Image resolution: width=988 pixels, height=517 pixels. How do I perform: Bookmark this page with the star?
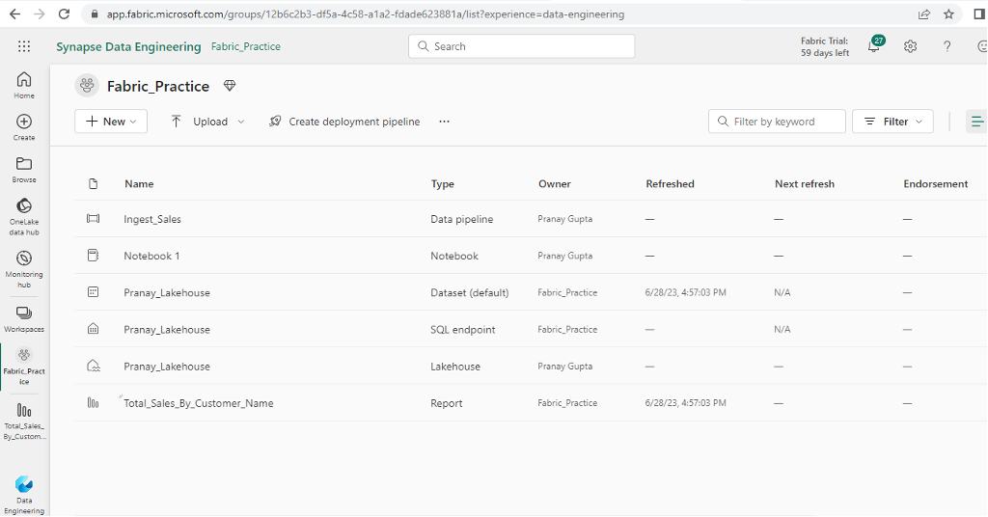click(949, 14)
